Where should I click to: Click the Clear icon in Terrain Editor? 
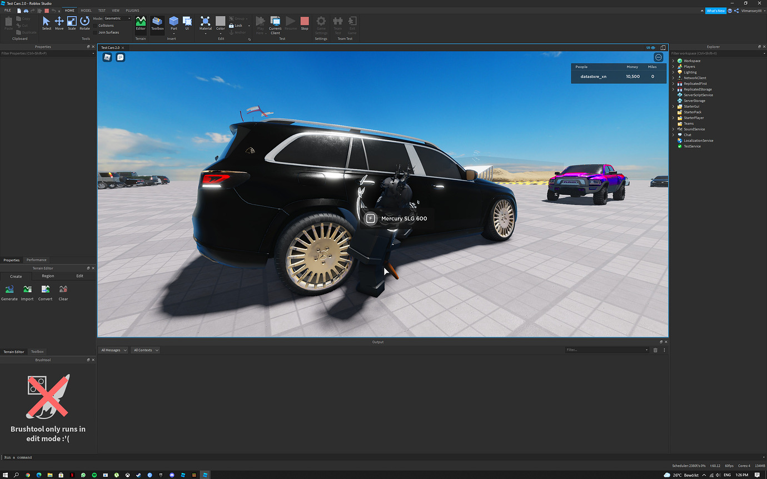point(63,290)
